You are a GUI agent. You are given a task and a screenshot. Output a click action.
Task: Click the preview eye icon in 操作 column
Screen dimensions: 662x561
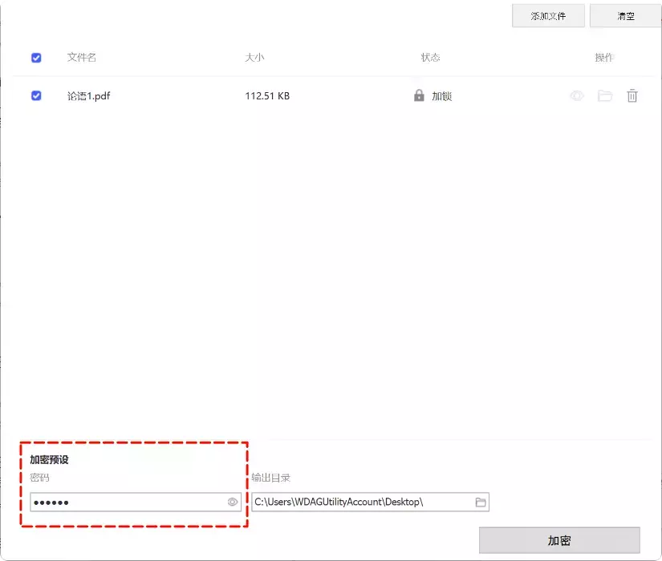(x=577, y=95)
